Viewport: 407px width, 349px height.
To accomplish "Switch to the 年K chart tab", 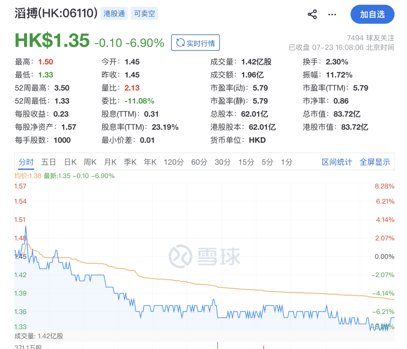I will click(x=150, y=162).
